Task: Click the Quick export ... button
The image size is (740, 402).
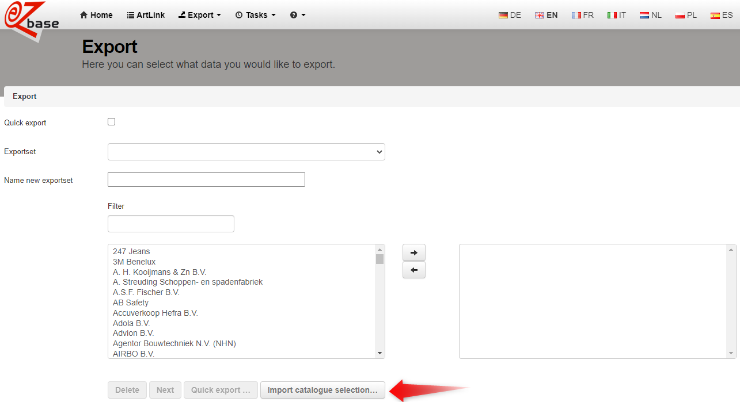Action: [221, 390]
